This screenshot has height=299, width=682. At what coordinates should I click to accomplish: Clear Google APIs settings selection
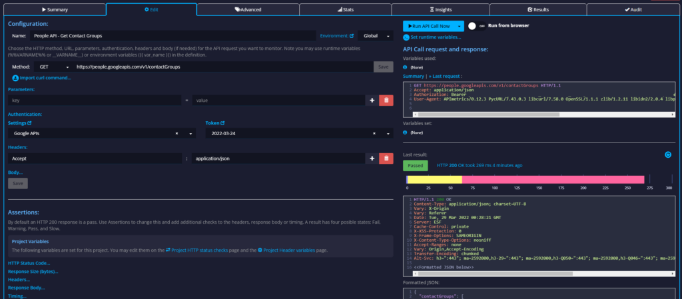click(x=176, y=134)
